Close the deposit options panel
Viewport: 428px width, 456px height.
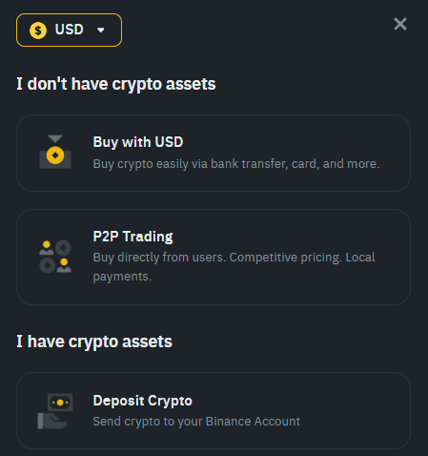pyautogui.click(x=400, y=24)
